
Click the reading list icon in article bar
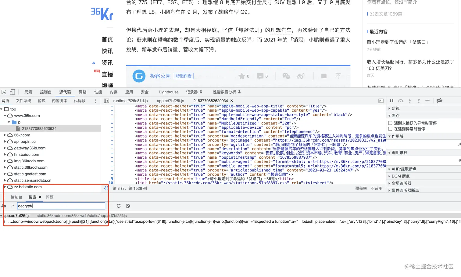[324, 76]
